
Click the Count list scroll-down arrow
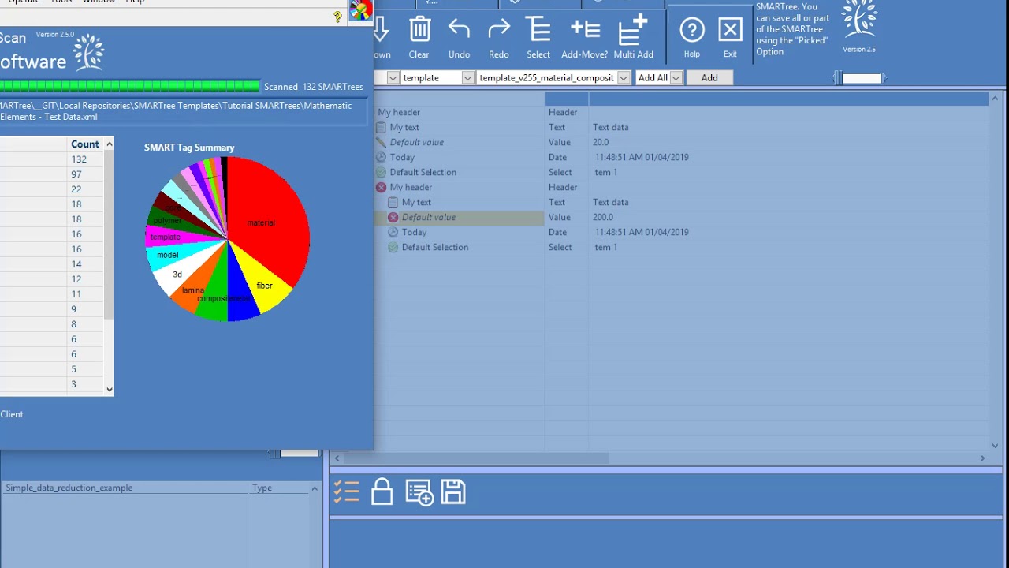tap(110, 389)
